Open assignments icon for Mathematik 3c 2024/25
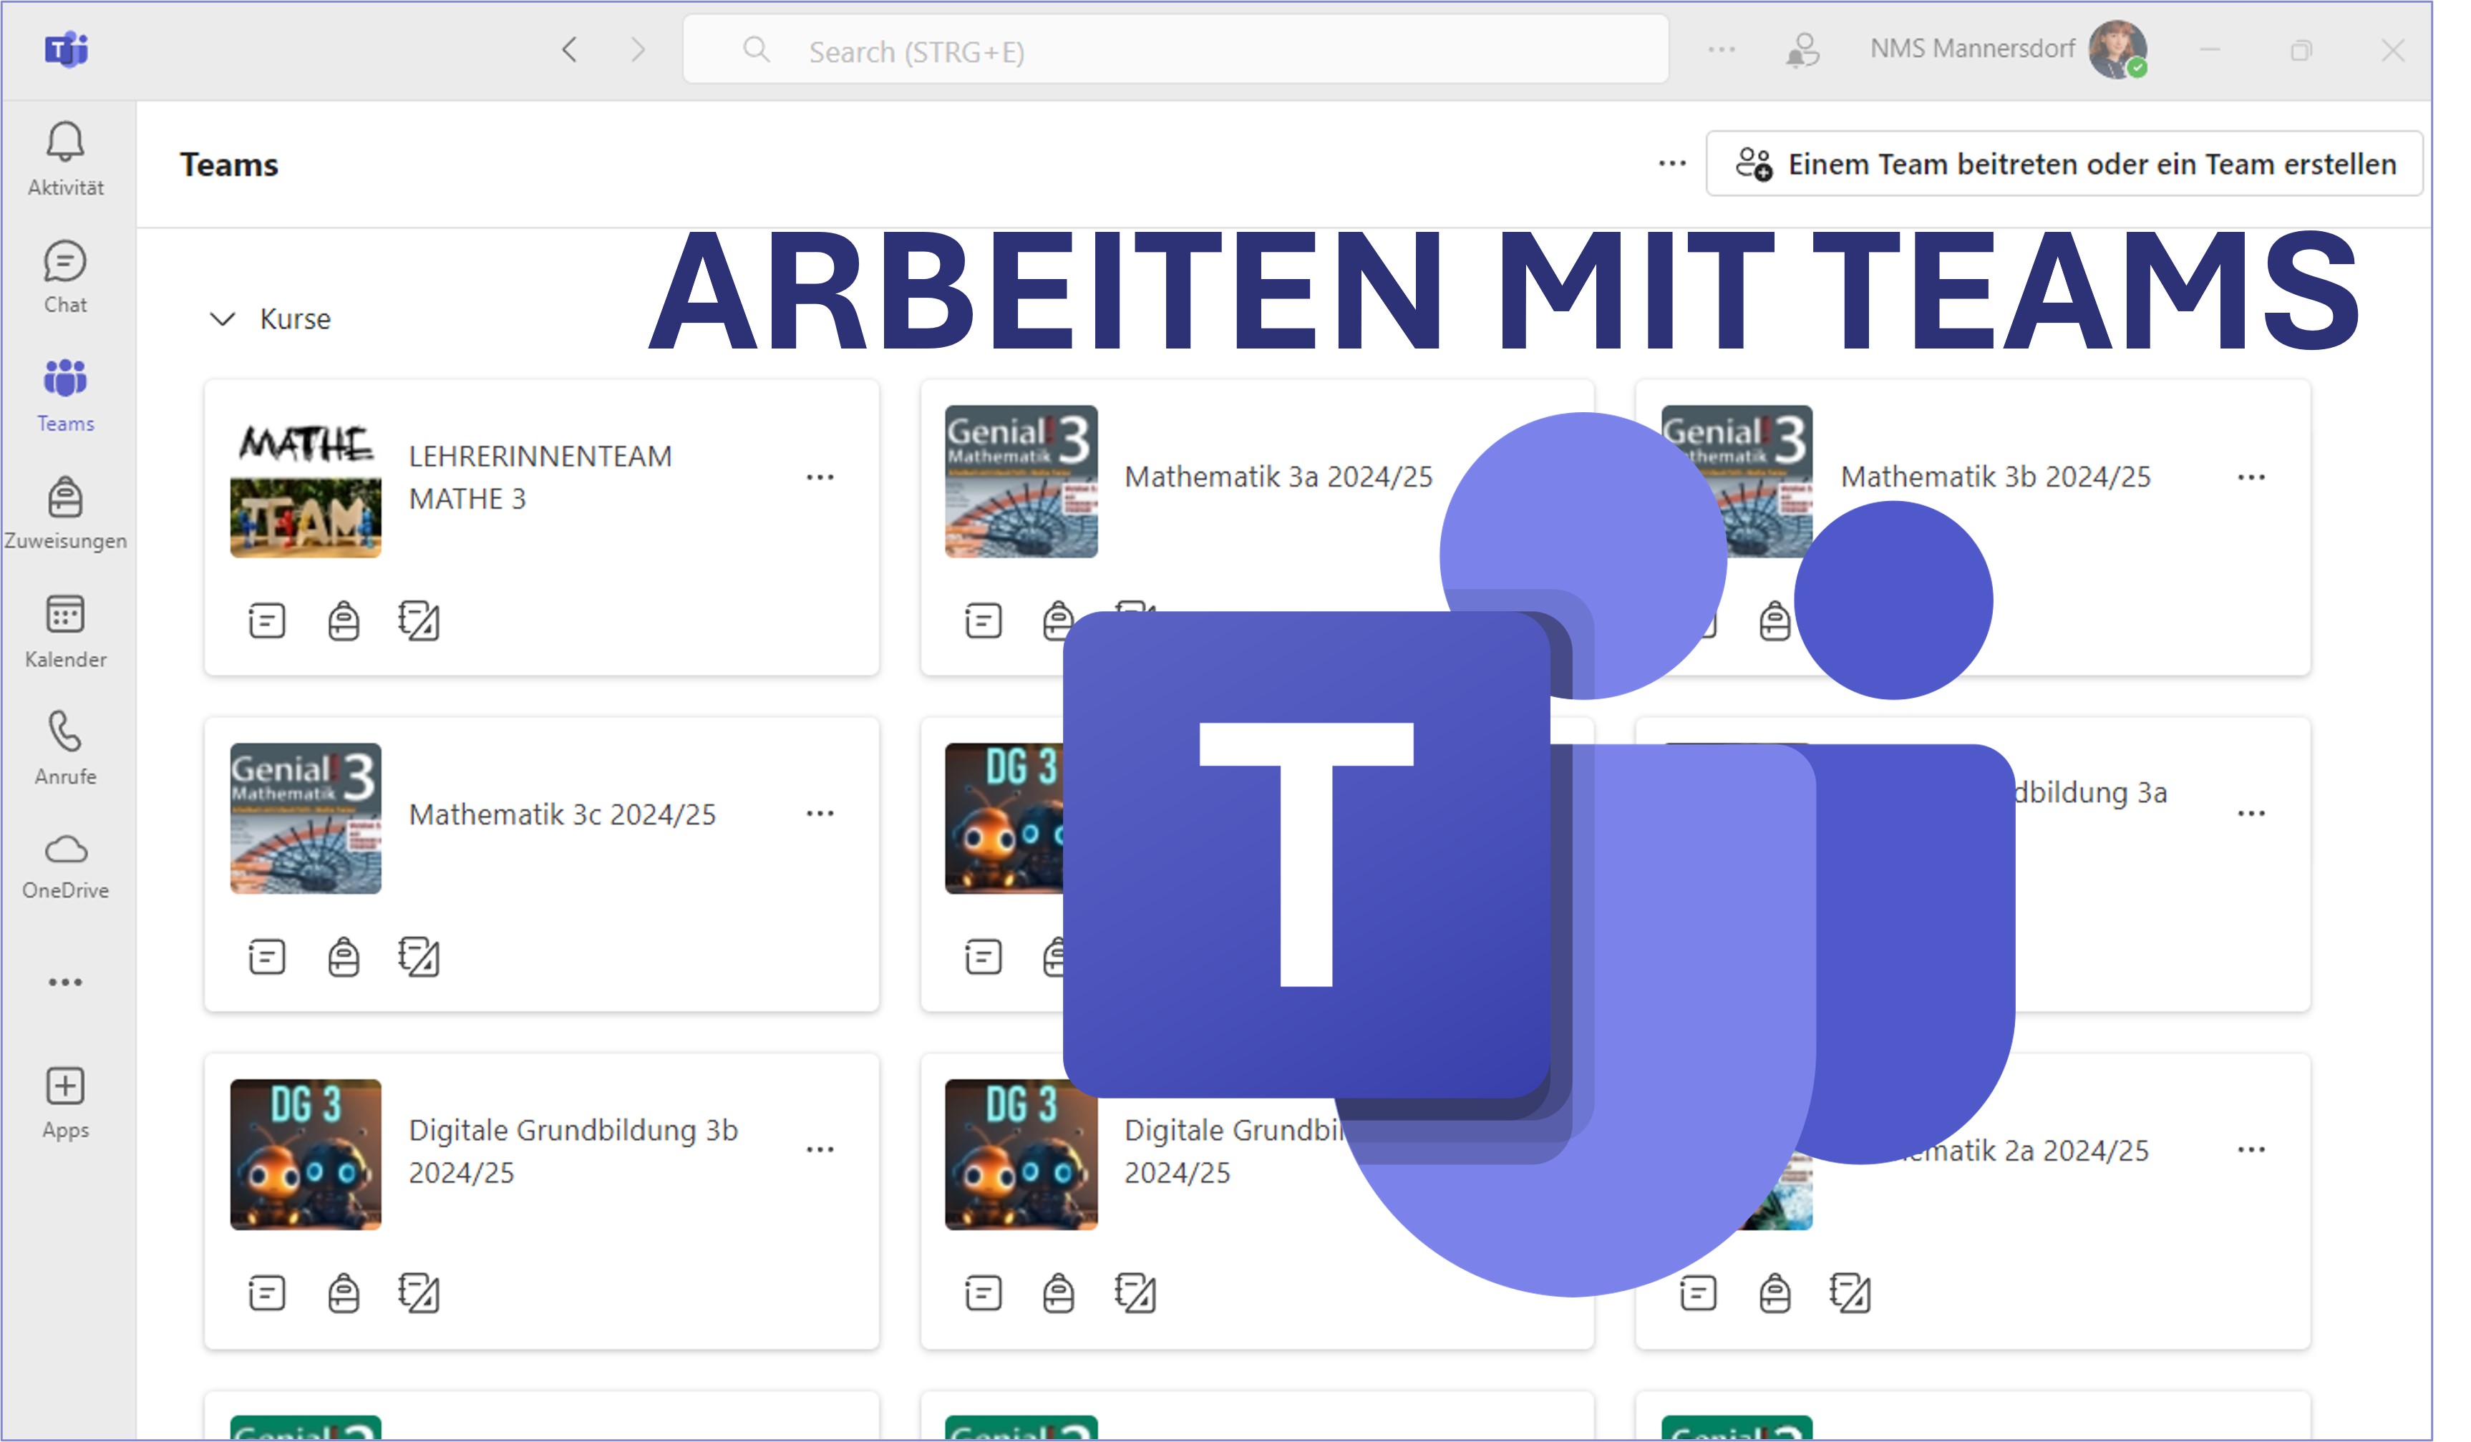Image resolution: width=2471 pixels, height=1442 pixels. [x=343, y=958]
